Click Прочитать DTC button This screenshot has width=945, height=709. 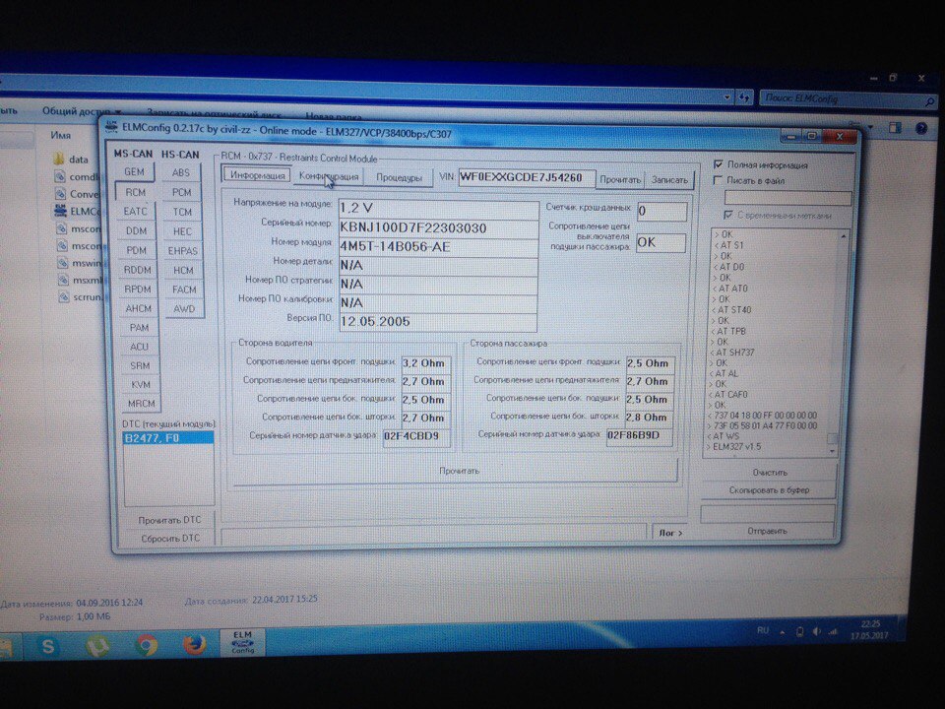pos(169,520)
